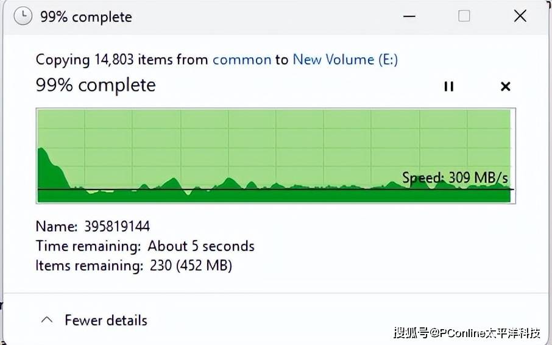
Task: Click the clock icon in title bar
Action: [23, 16]
